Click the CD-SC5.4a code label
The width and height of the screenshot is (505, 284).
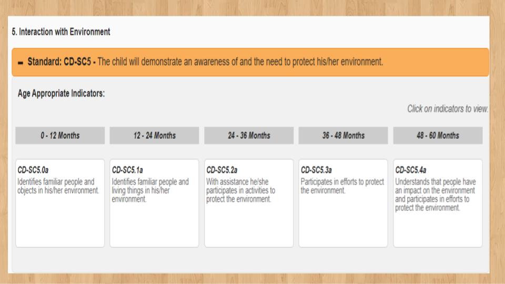pos(411,170)
